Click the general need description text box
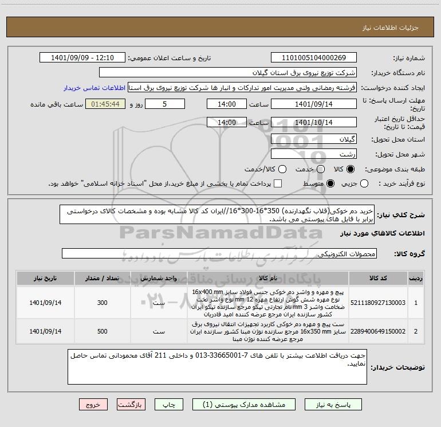Screen dimensions: 441x427 pyautogui.click(x=217, y=214)
